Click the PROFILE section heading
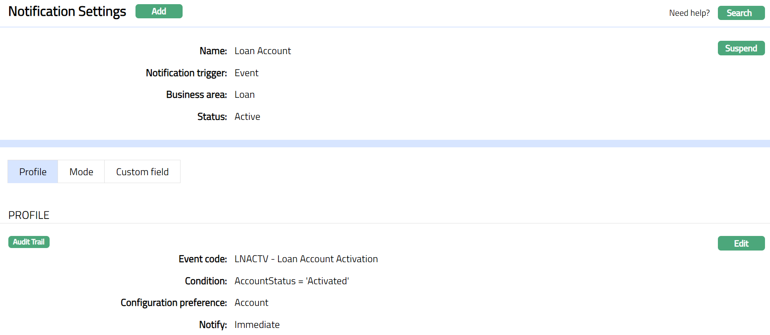Image resolution: width=770 pixels, height=335 pixels. point(29,215)
